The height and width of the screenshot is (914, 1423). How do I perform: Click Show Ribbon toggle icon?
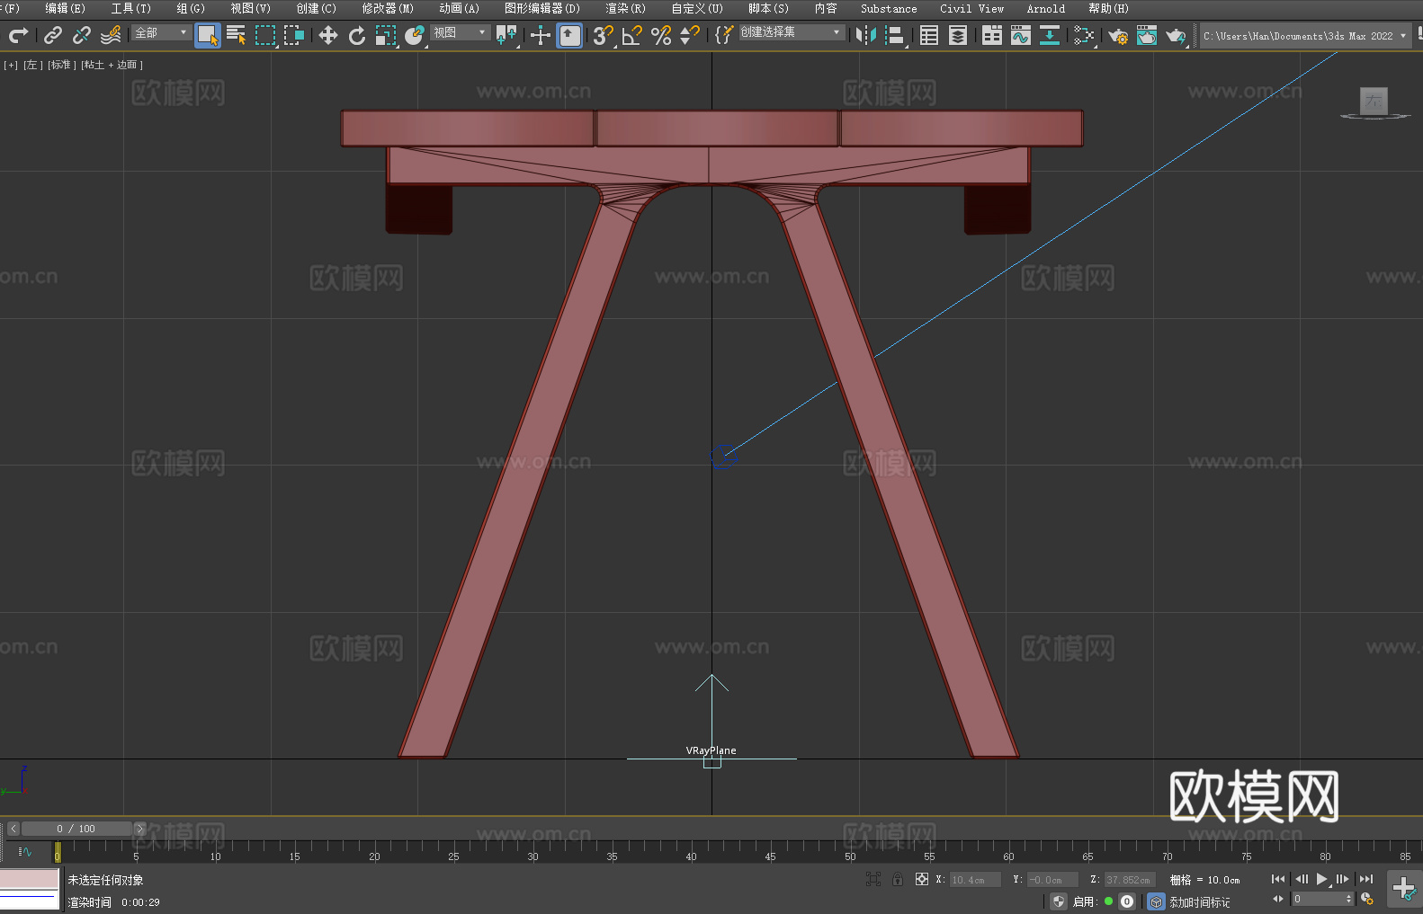(x=992, y=35)
